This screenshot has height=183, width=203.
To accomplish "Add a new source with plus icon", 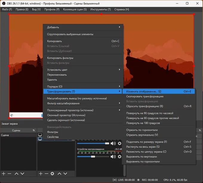I will (41, 173).
